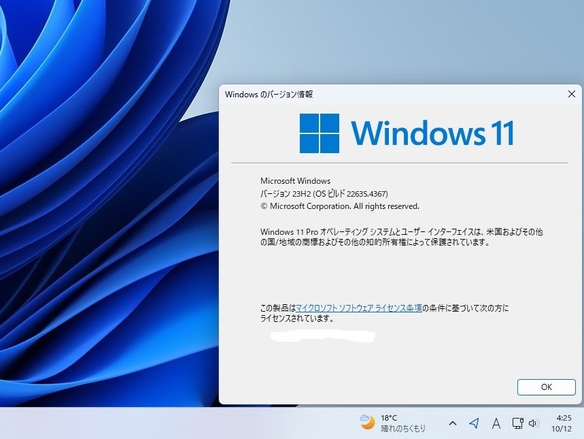Viewport: 584px width, 439px height.
Task: Click the Windows 11 Pro description paragraph
Action: [402, 237]
